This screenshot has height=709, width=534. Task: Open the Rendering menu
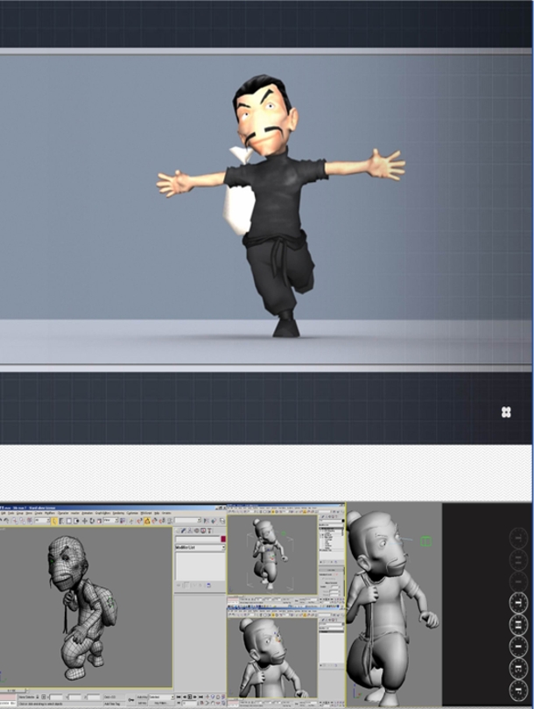(117, 513)
